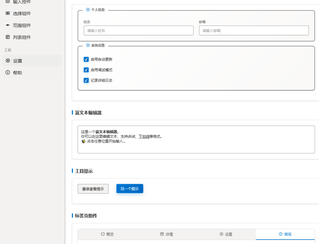Viewport: 319px width, 244px height.
Task: Click the underlined 下划线 text in editor
Action: (x=144, y=137)
